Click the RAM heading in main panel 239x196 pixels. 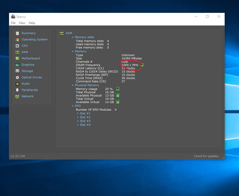[69, 33]
